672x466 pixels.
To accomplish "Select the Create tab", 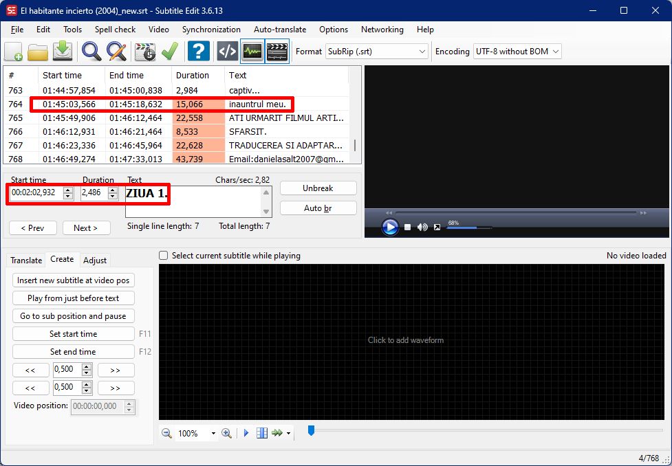I will pyautogui.click(x=62, y=259).
